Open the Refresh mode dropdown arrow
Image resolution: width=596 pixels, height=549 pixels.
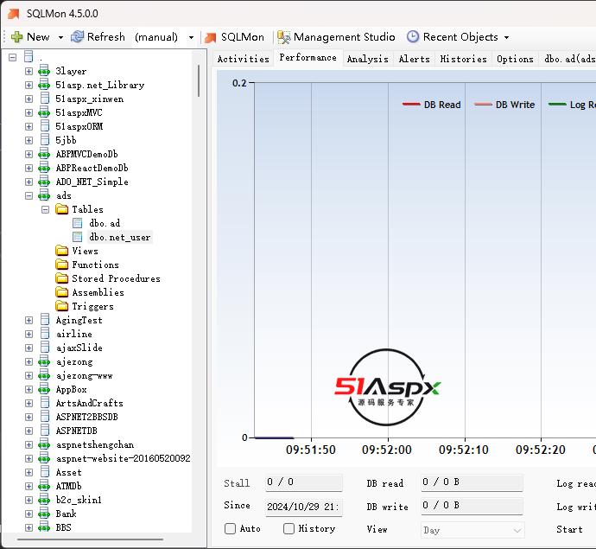click(x=191, y=37)
